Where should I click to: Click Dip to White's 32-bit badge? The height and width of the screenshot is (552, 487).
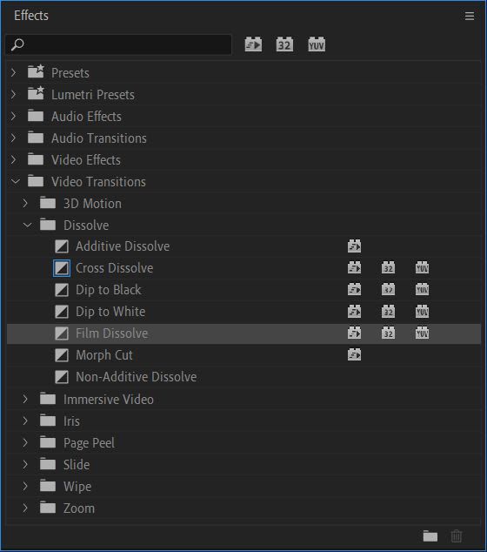pyautogui.click(x=388, y=312)
